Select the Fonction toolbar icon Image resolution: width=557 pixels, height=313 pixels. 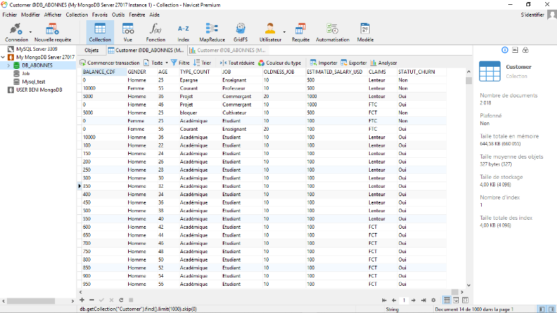[x=155, y=32]
